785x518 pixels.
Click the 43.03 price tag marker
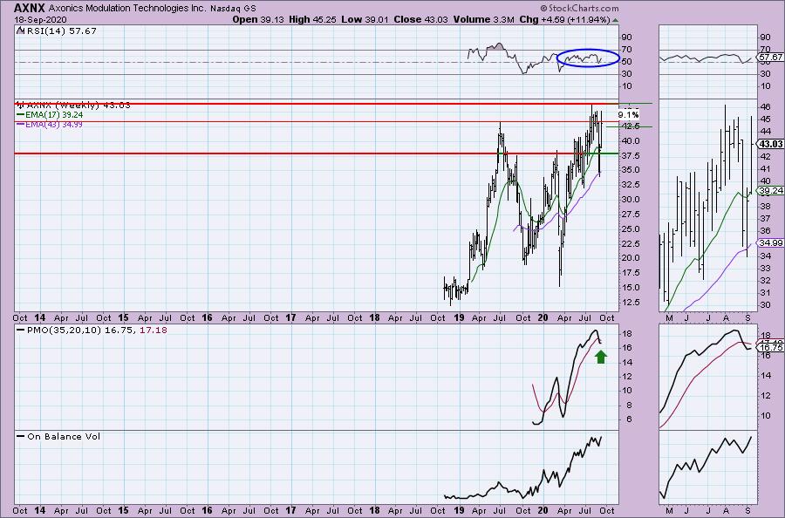[769, 144]
